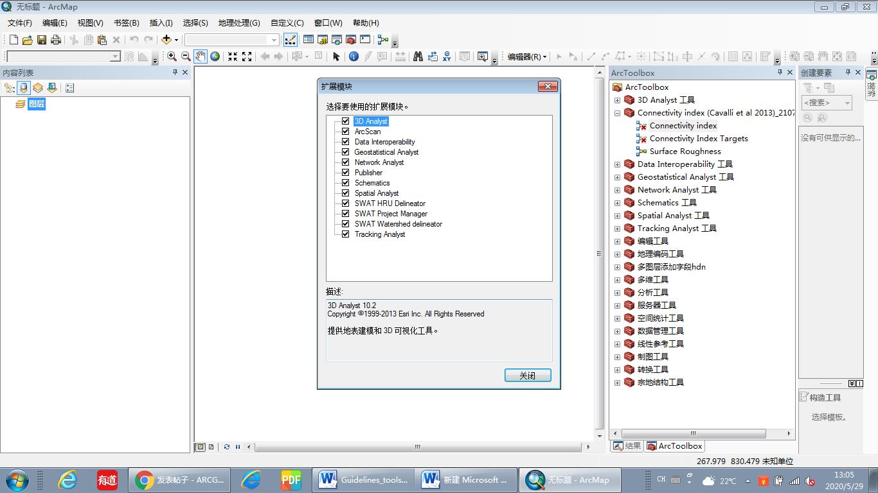Expand the 转换工具 toolbox
Image resolution: width=878 pixels, height=493 pixels.
pyautogui.click(x=618, y=370)
